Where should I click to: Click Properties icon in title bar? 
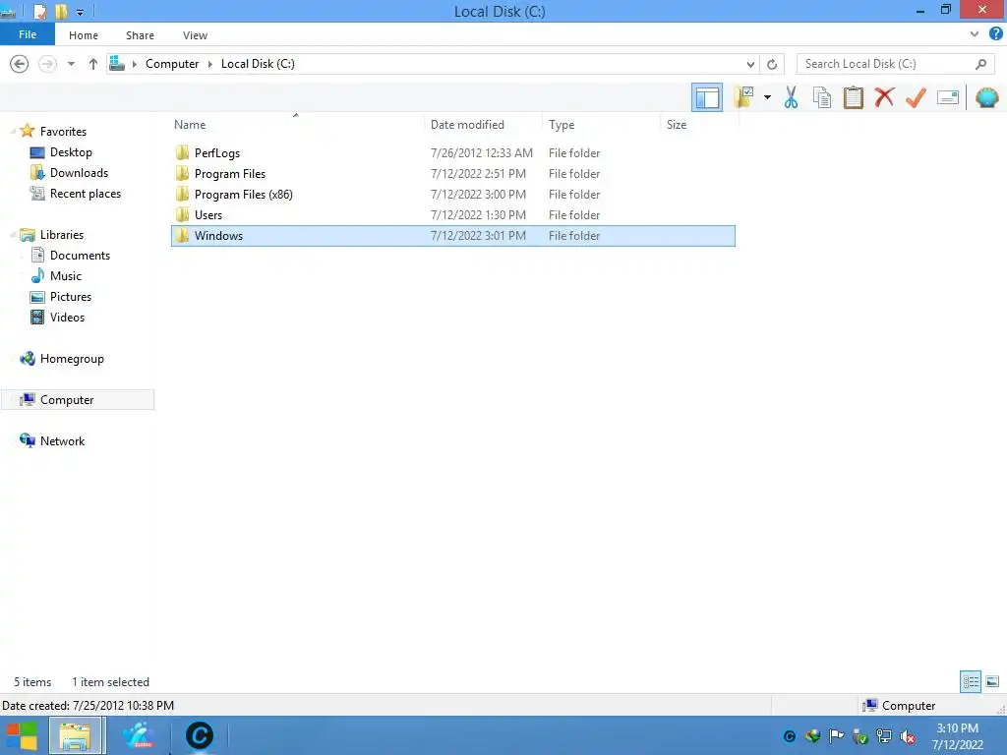[39, 12]
